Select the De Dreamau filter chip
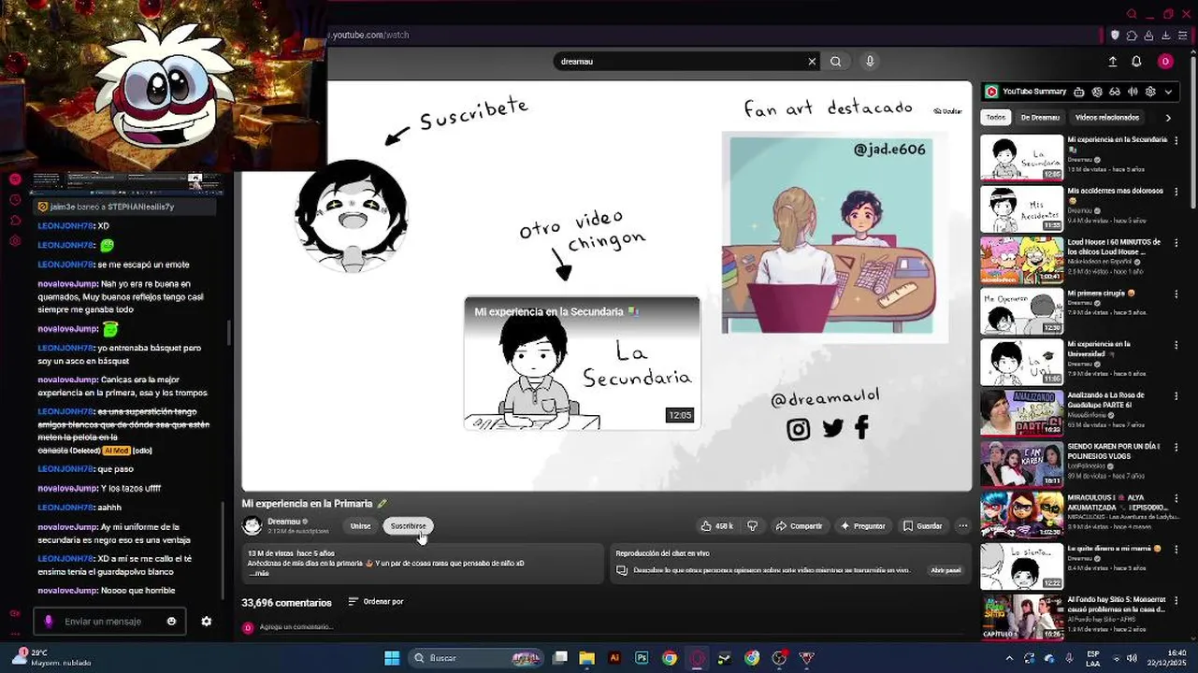This screenshot has width=1198, height=673. coord(1040,118)
